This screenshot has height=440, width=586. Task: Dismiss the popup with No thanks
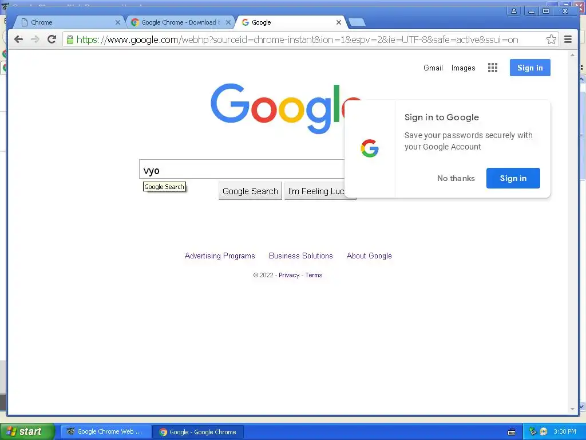coord(456,179)
